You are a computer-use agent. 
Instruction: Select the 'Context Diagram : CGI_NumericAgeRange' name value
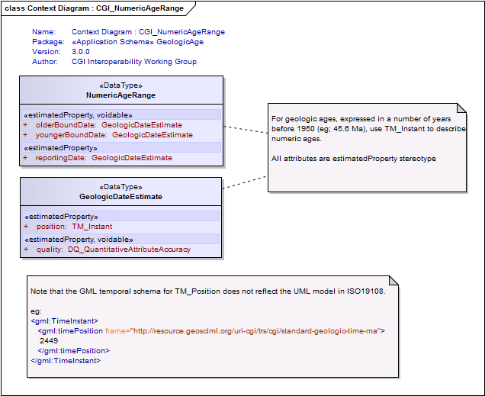[148, 32]
